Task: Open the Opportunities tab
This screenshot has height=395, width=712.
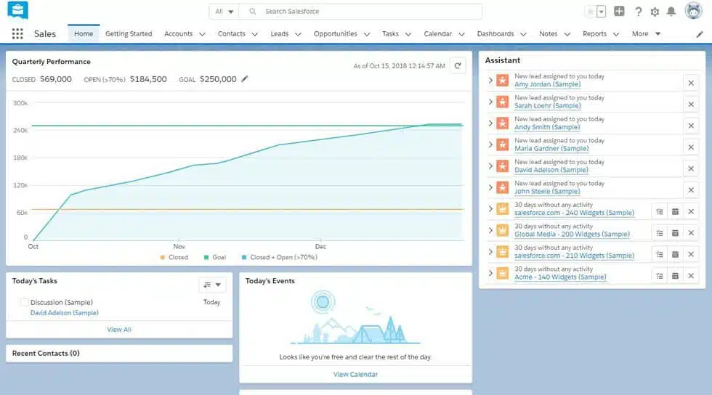Action: click(335, 33)
